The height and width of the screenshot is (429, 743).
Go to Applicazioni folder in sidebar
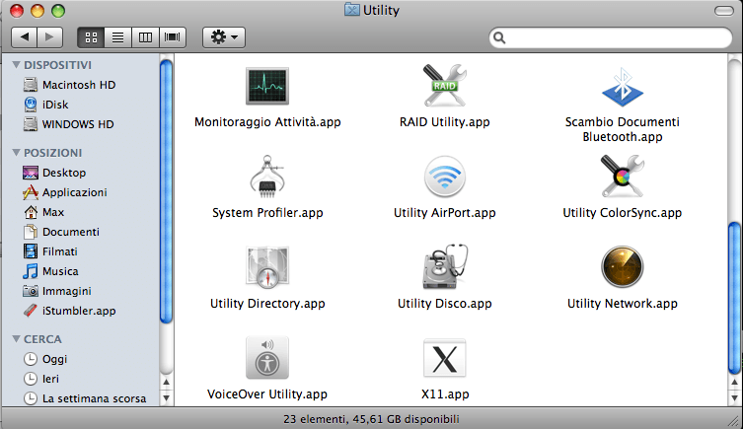click(65, 192)
